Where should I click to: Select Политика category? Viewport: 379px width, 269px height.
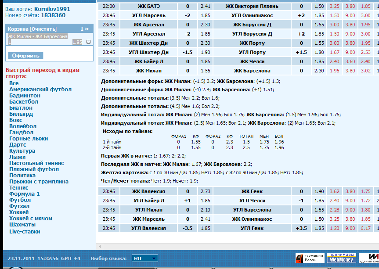(x=22, y=175)
